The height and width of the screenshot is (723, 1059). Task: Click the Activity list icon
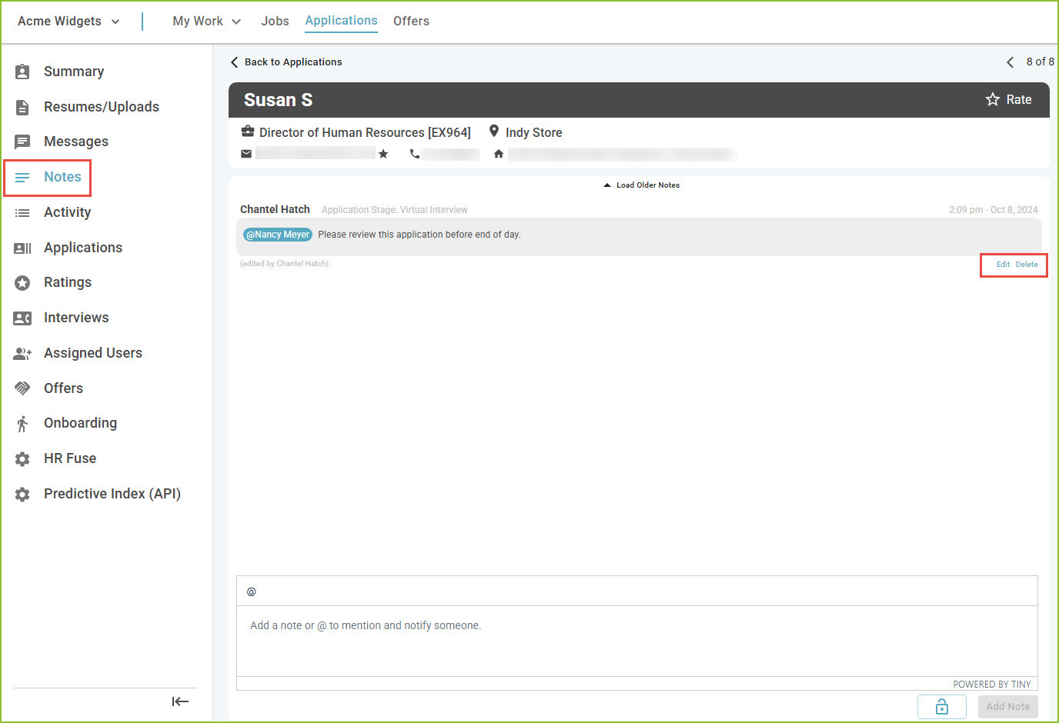pyautogui.click(x=22, y=212)
